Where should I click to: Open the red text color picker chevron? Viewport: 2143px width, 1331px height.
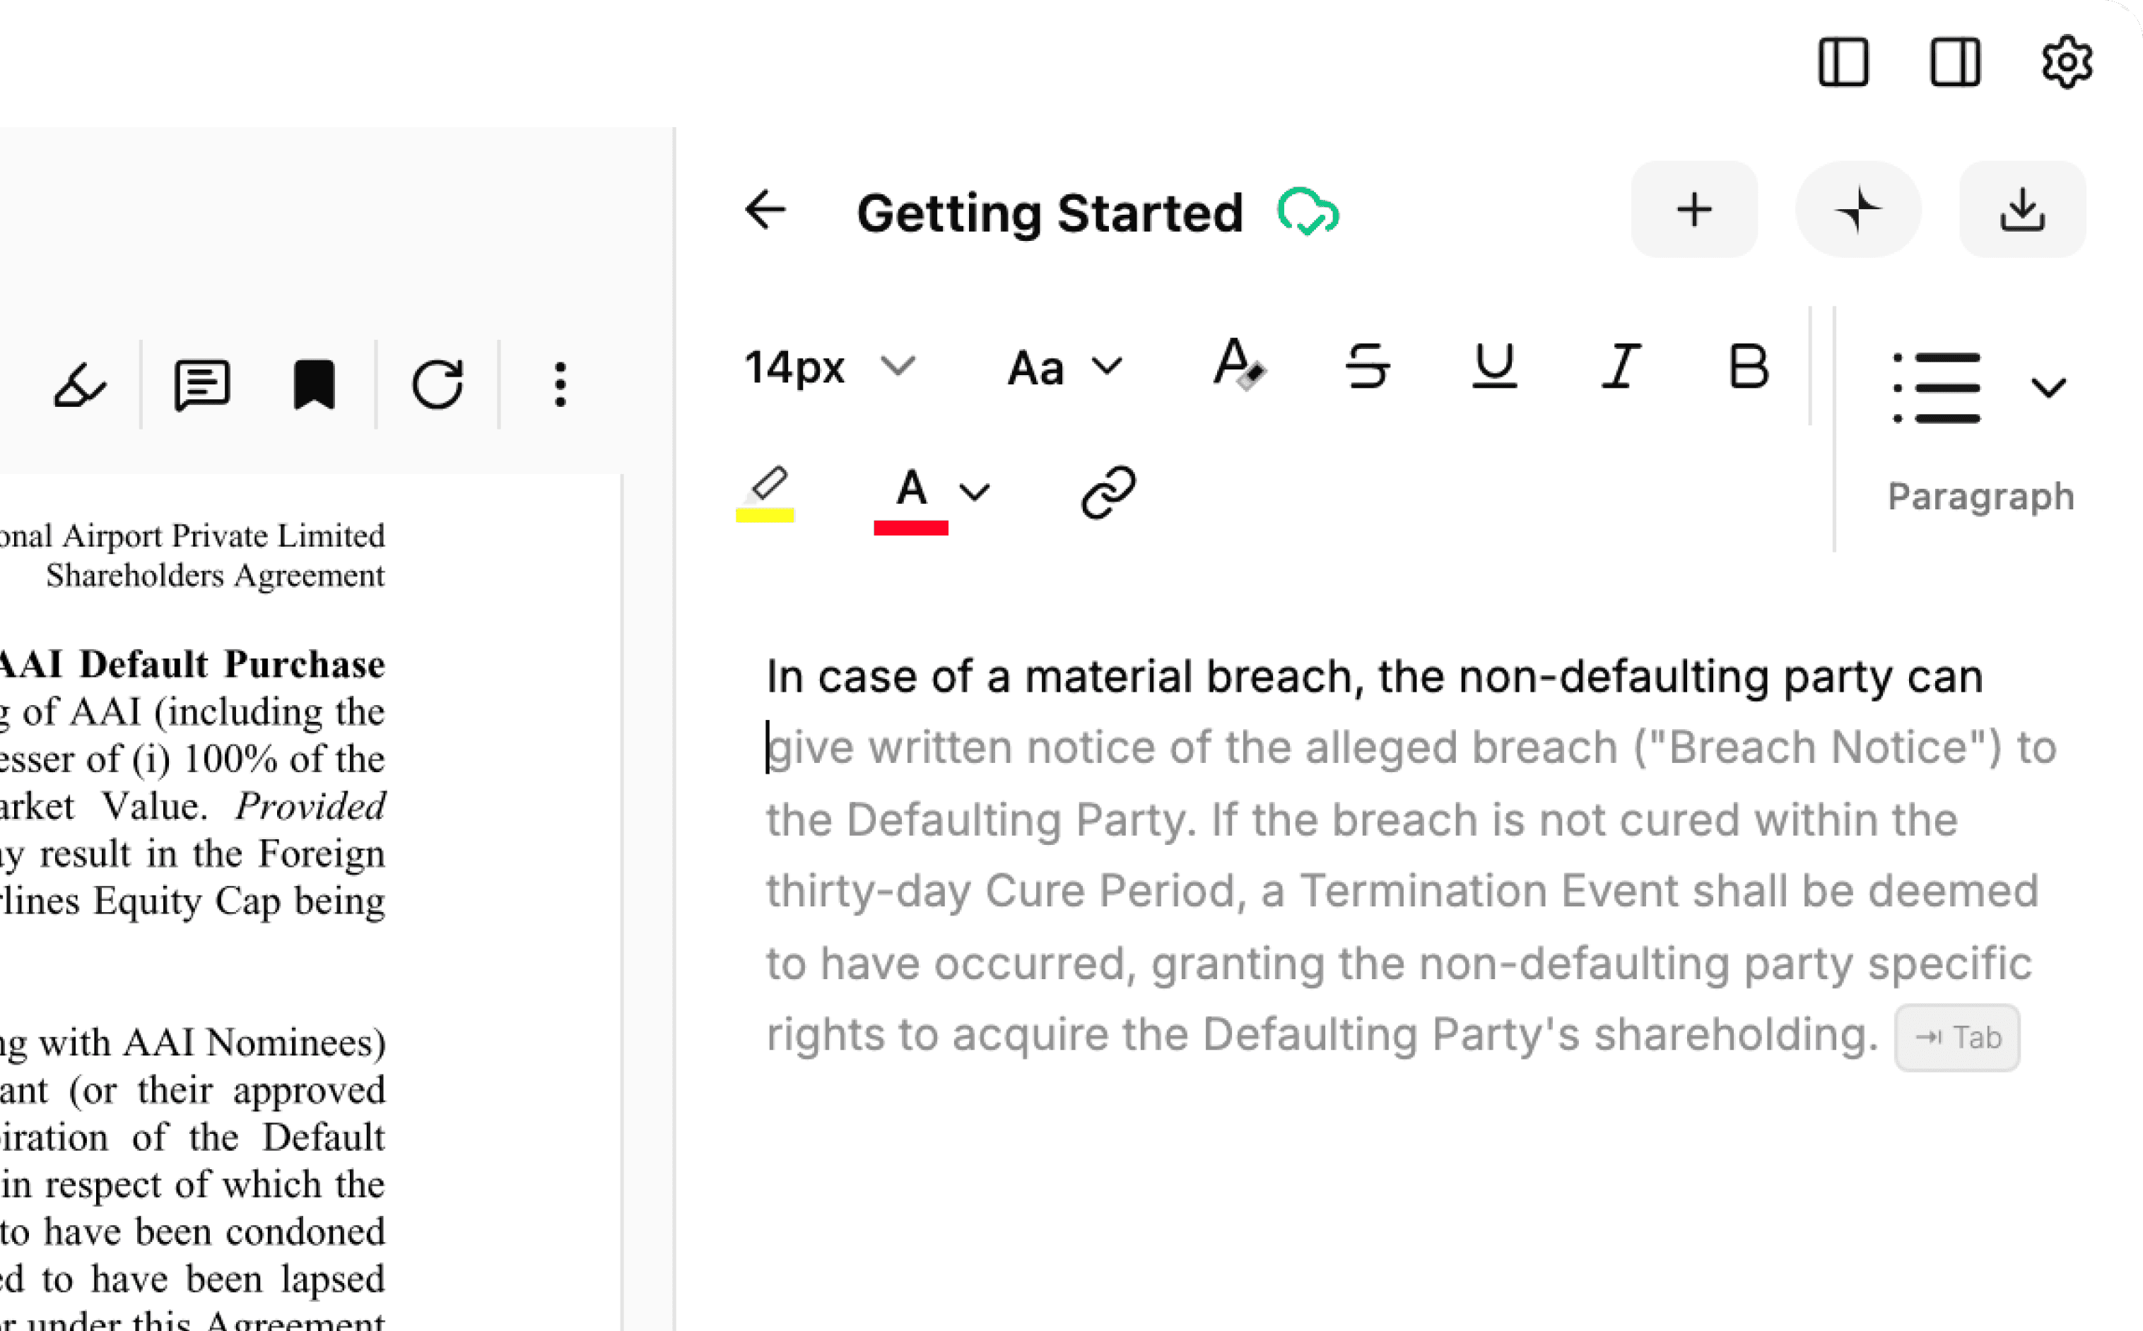(975, 492)
